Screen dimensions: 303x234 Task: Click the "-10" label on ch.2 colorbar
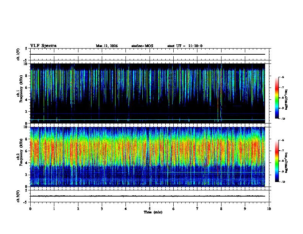[283, 182]
